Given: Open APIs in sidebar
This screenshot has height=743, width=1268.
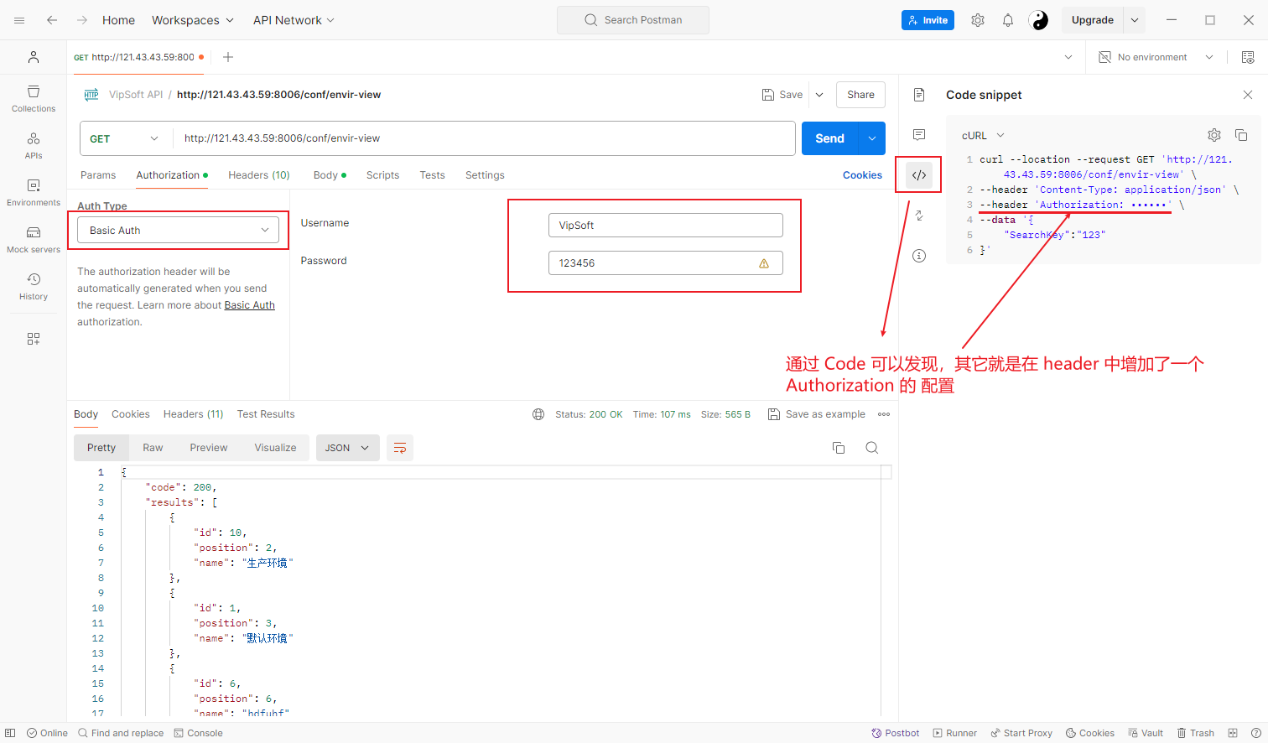Looking at the screenshot, I should pyautogui.click(x=34, y=146).
